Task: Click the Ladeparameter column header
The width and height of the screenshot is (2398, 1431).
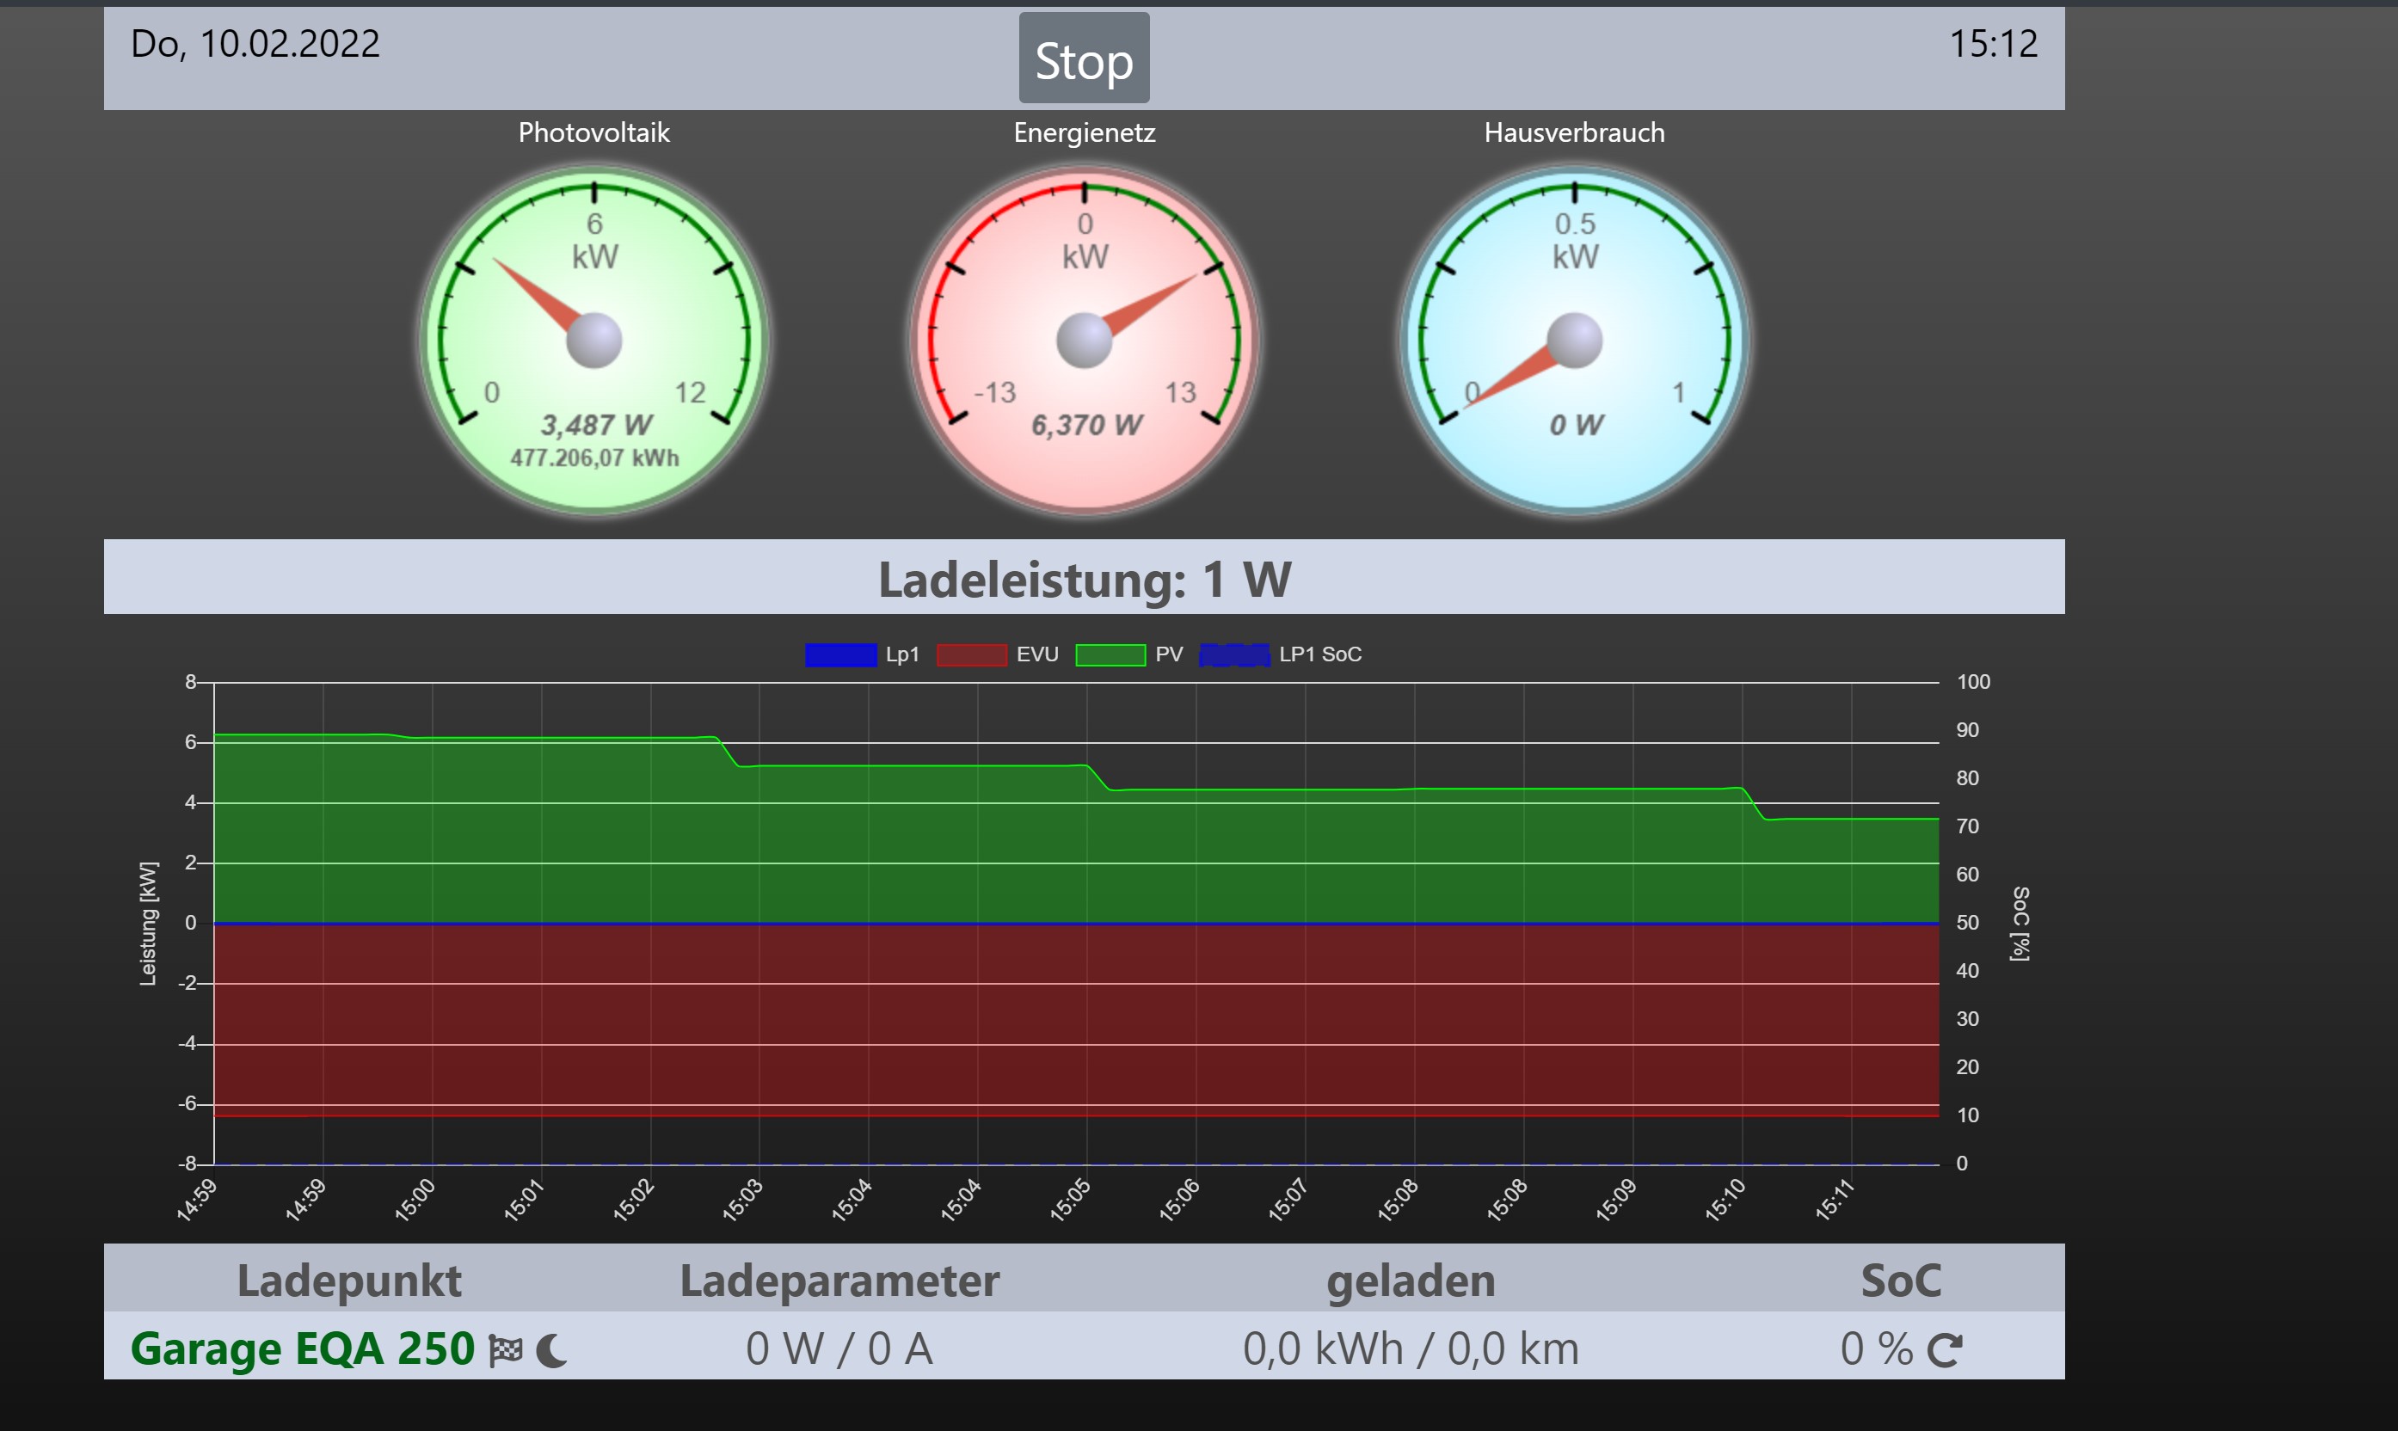Action: [839, 1281]
